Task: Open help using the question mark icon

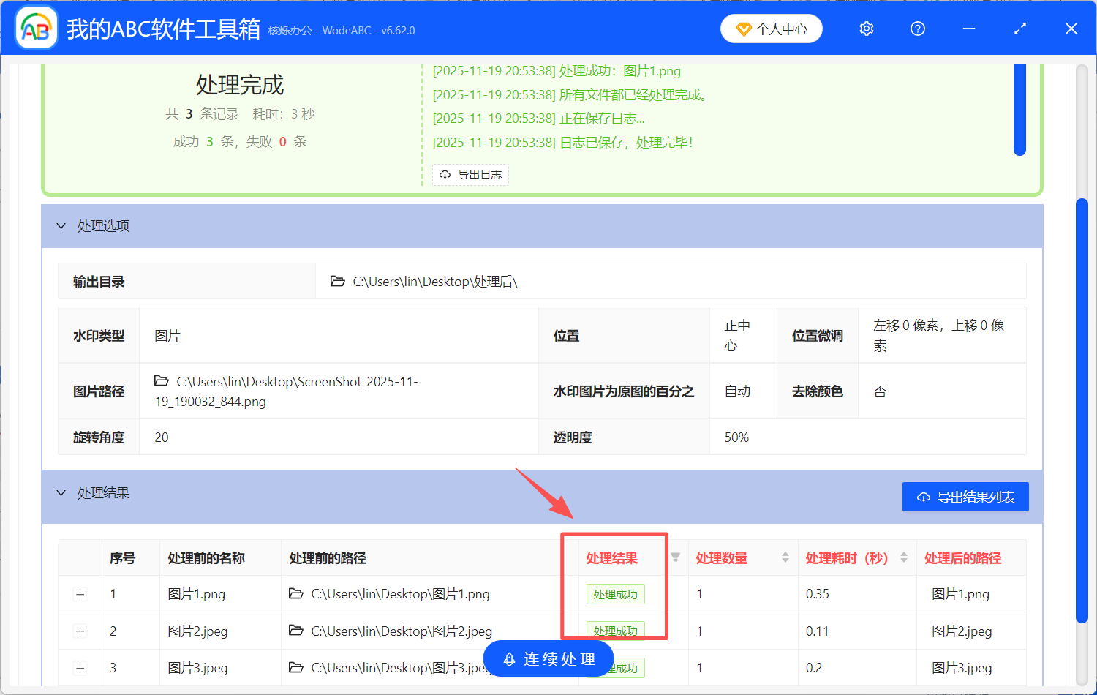Action: [917, 28]
